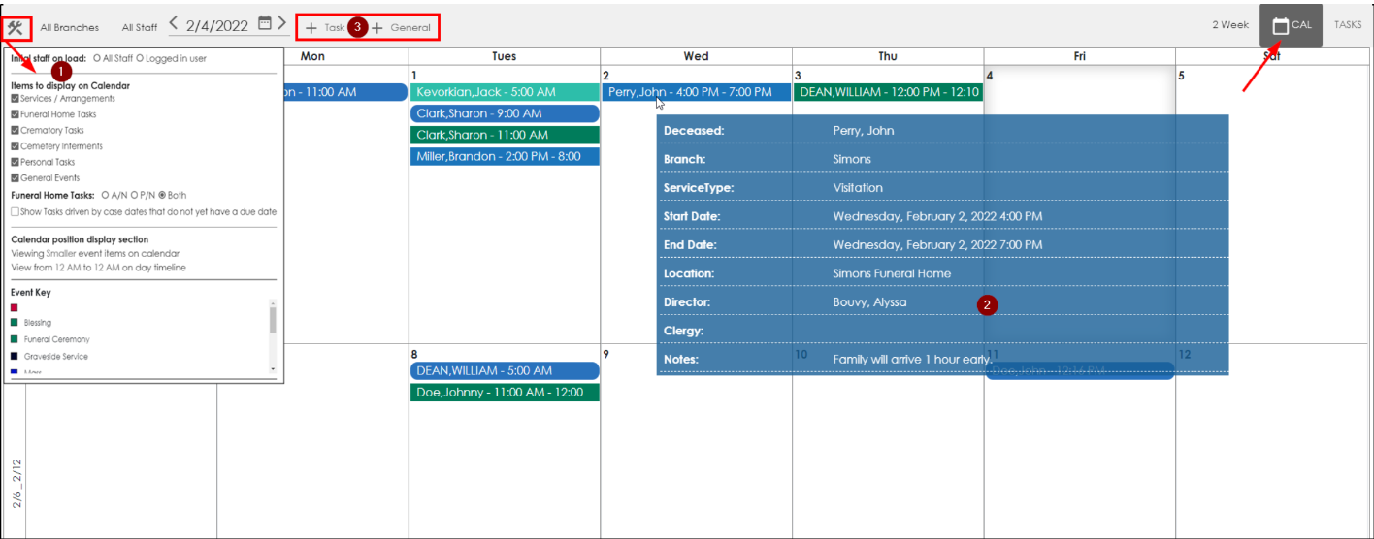
Task: Go to the previous date with left chevron
Action: (174, 23)
